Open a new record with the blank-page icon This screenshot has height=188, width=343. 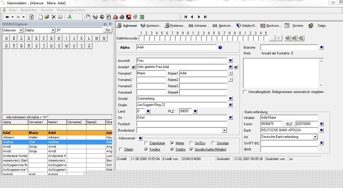40,17
